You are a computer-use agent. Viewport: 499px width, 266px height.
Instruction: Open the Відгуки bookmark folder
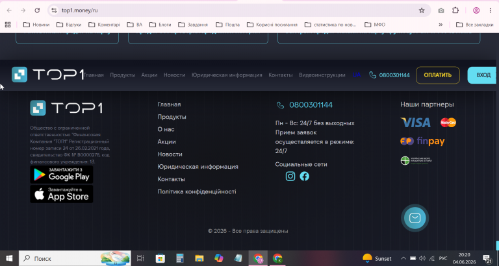point(69,25)
